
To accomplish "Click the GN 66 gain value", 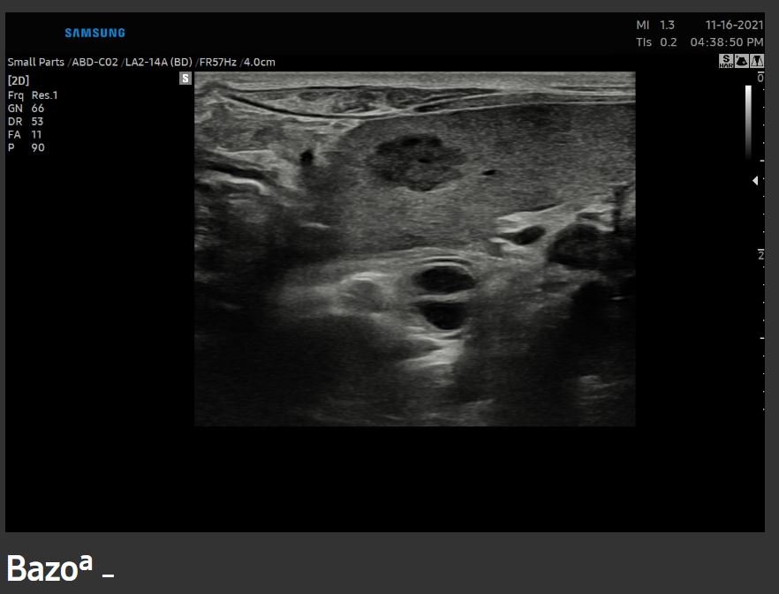I will coord(26,109).
